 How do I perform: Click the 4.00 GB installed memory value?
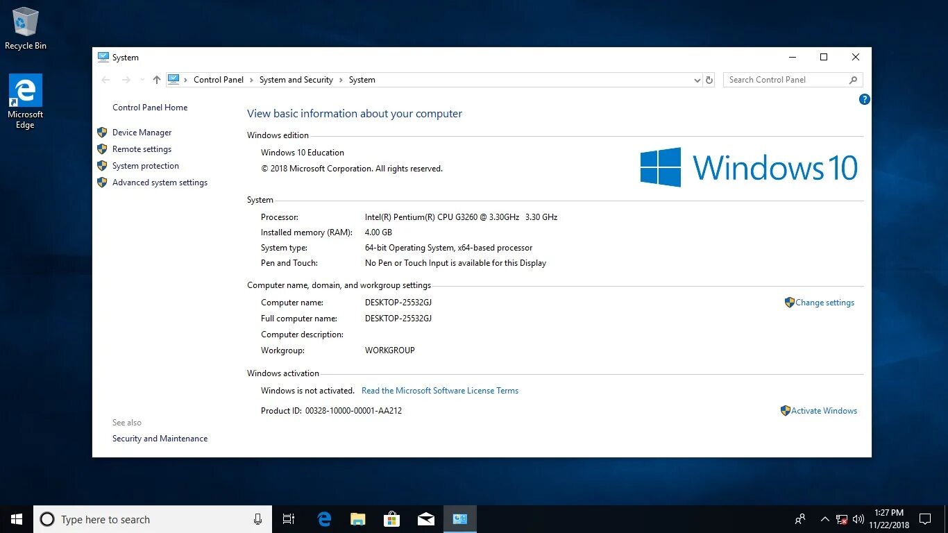[378, 232]
